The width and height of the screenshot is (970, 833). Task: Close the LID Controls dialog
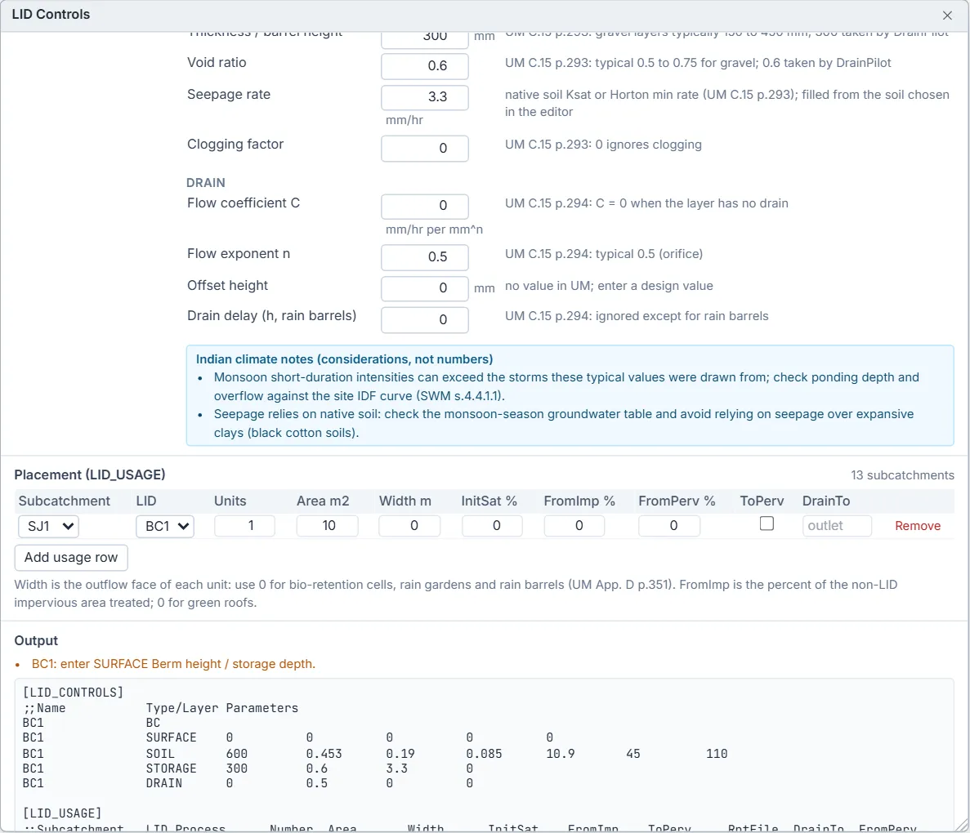click(x=947, y=16)
